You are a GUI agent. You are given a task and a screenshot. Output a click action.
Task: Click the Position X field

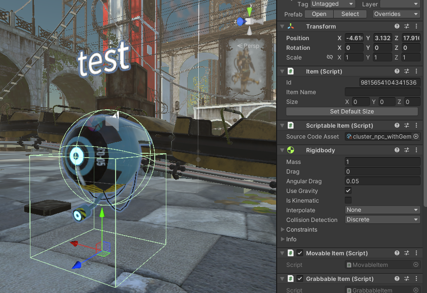(x=354, y=38)
